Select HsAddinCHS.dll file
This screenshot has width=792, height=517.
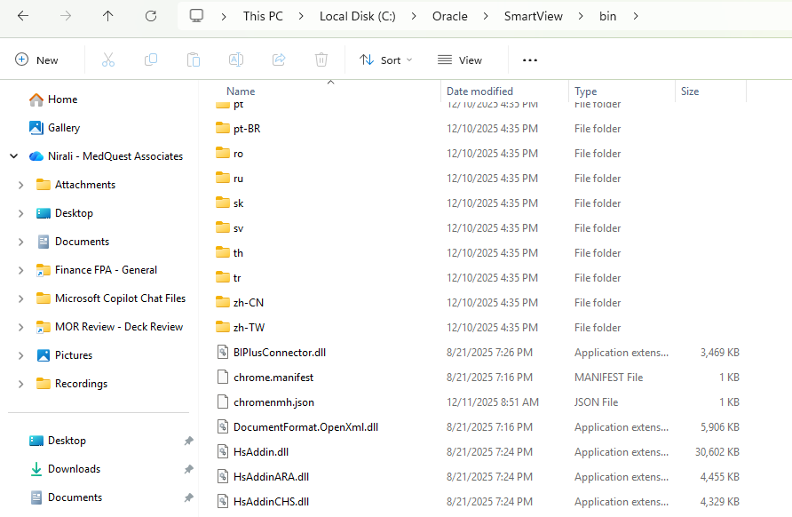coord(271,501)
